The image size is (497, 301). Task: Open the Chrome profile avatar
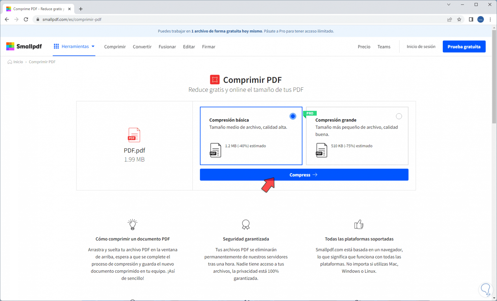point(481,19)
